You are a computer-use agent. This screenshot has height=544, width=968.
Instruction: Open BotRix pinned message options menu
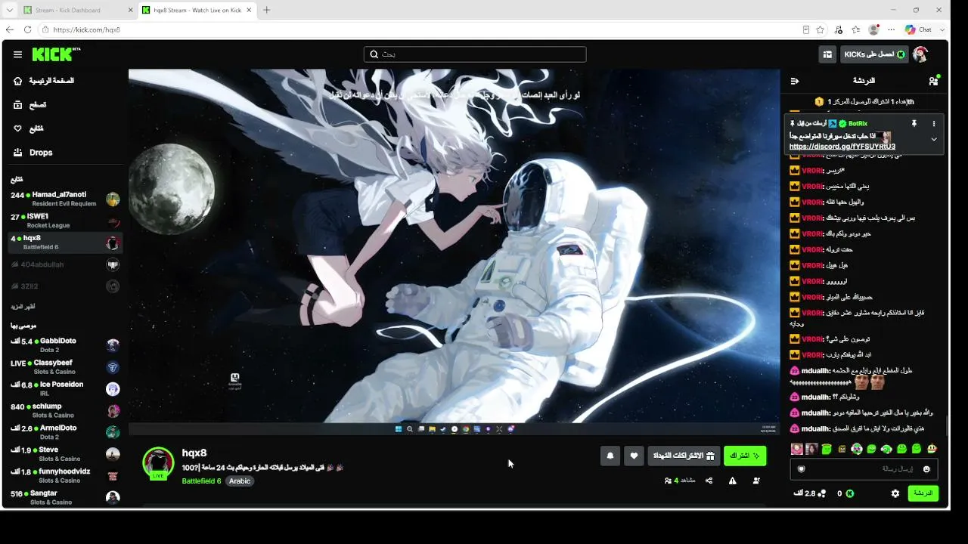(x=934, y=123)
